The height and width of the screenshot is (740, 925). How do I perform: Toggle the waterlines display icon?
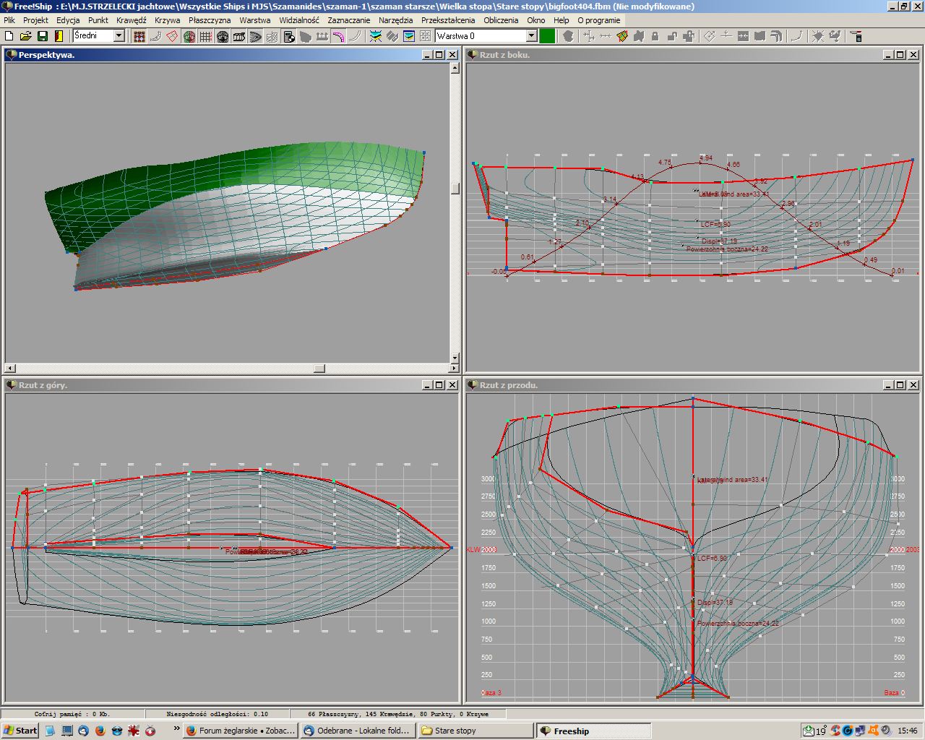click(x=256, y=36)
